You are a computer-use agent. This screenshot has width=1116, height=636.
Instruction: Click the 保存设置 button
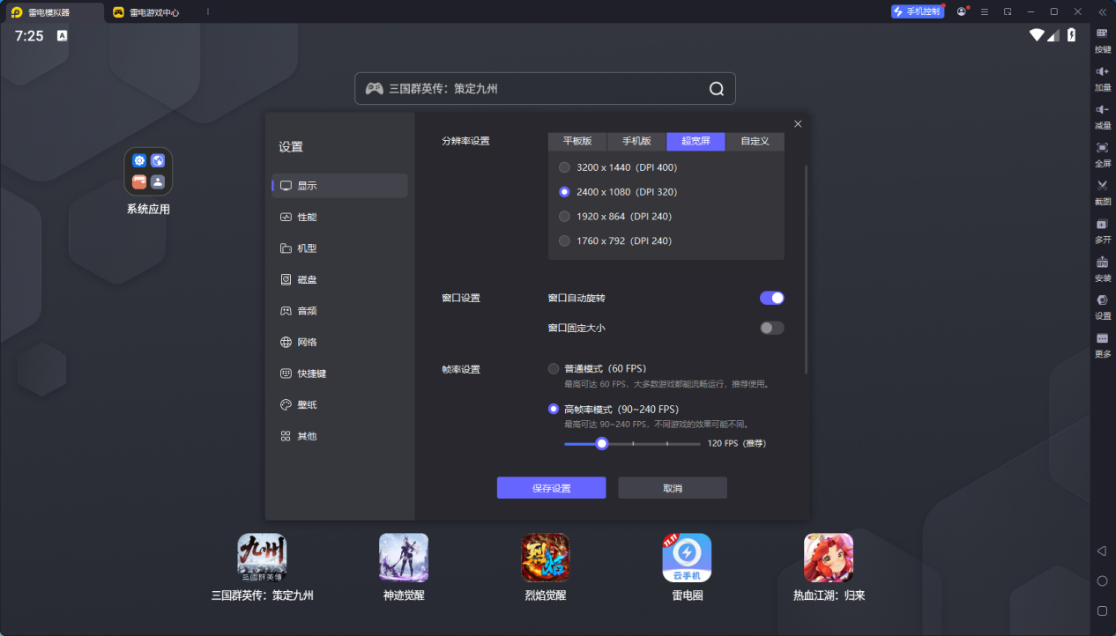[551, 487]
